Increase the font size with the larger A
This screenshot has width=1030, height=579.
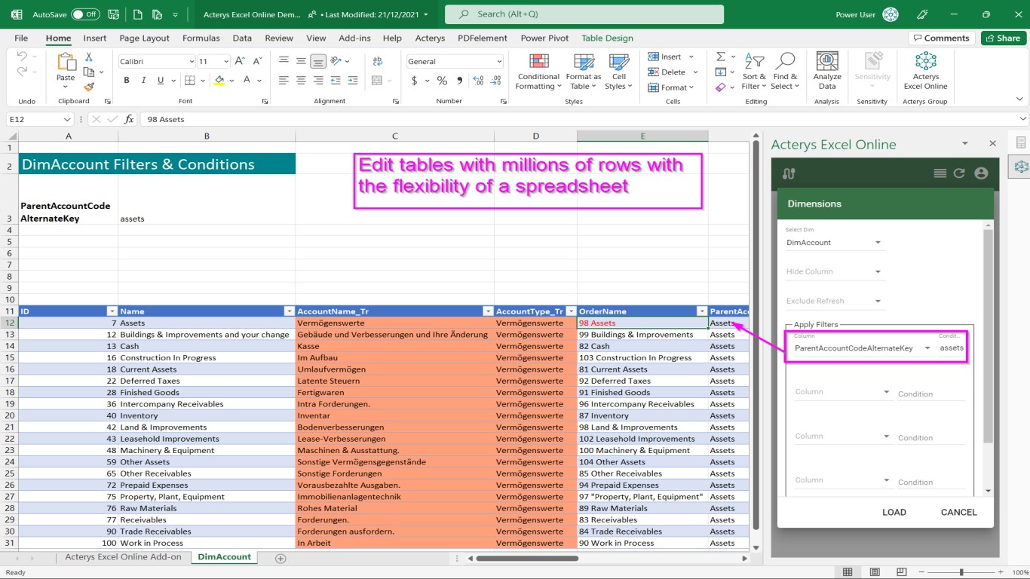[x=240, y=61]
